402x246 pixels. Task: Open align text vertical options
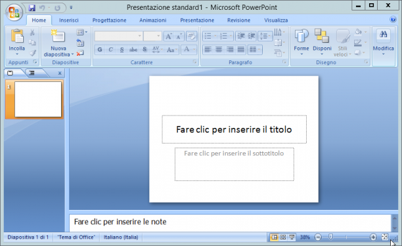coord(279,43)
